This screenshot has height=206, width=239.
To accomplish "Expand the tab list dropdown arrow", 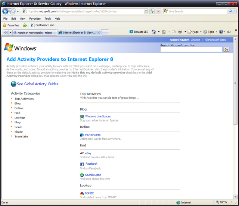I will (x=10, y=32).
